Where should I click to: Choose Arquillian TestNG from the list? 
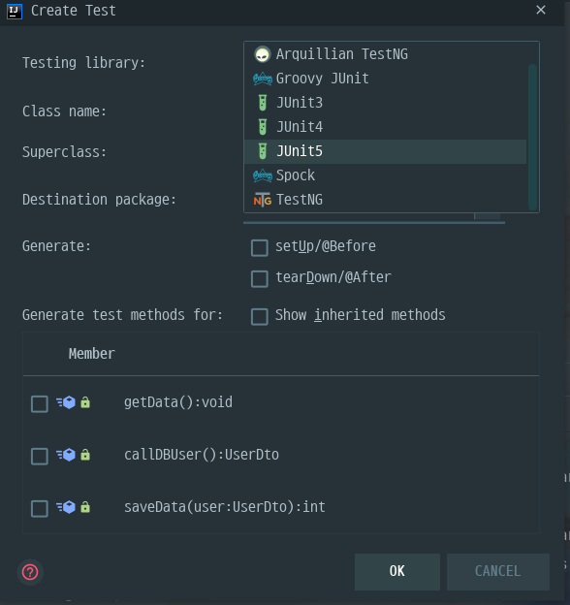point(386,54)
